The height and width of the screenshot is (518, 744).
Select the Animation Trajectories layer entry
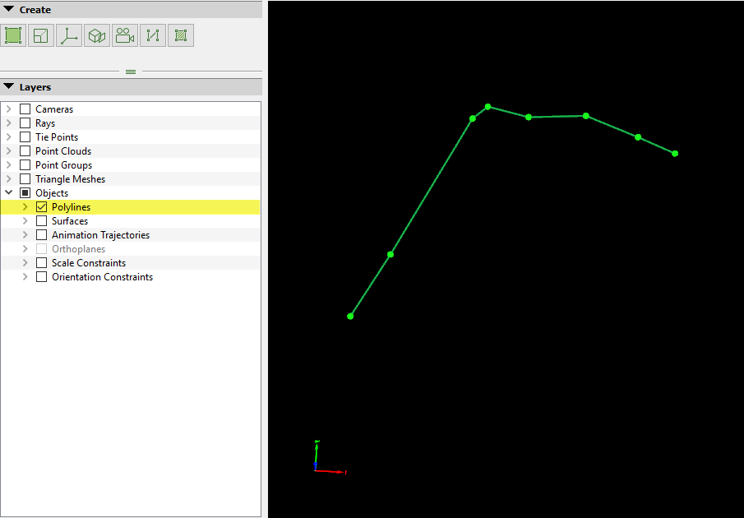[99, 234]
